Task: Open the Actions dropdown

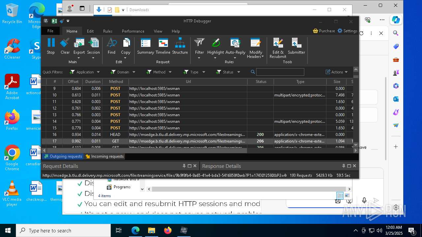Action: pyautogui.click(x=337, y=72)
